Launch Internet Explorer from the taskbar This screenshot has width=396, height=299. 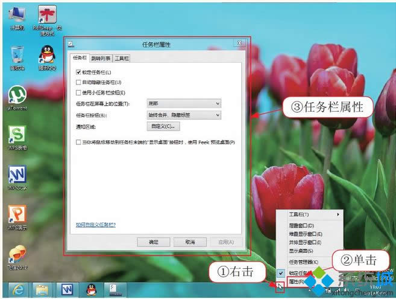(x=18, y=289)
